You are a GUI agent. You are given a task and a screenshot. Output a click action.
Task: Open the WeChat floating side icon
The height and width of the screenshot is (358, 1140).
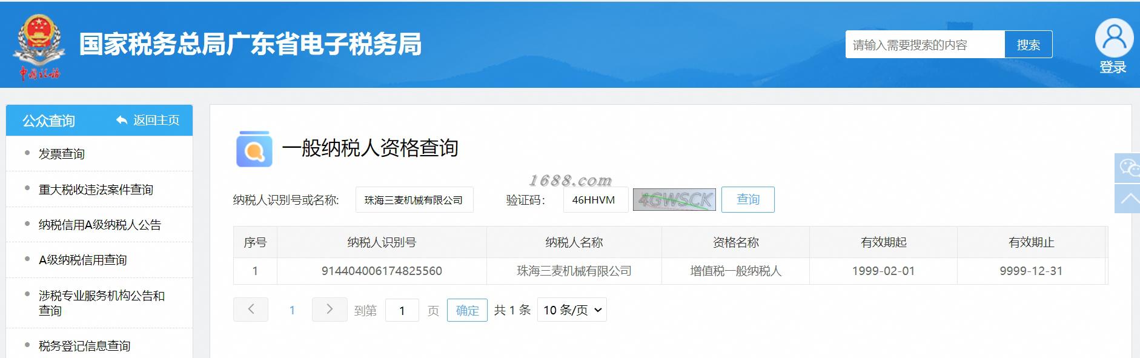pyautogui.click(x=1127, y=168)
